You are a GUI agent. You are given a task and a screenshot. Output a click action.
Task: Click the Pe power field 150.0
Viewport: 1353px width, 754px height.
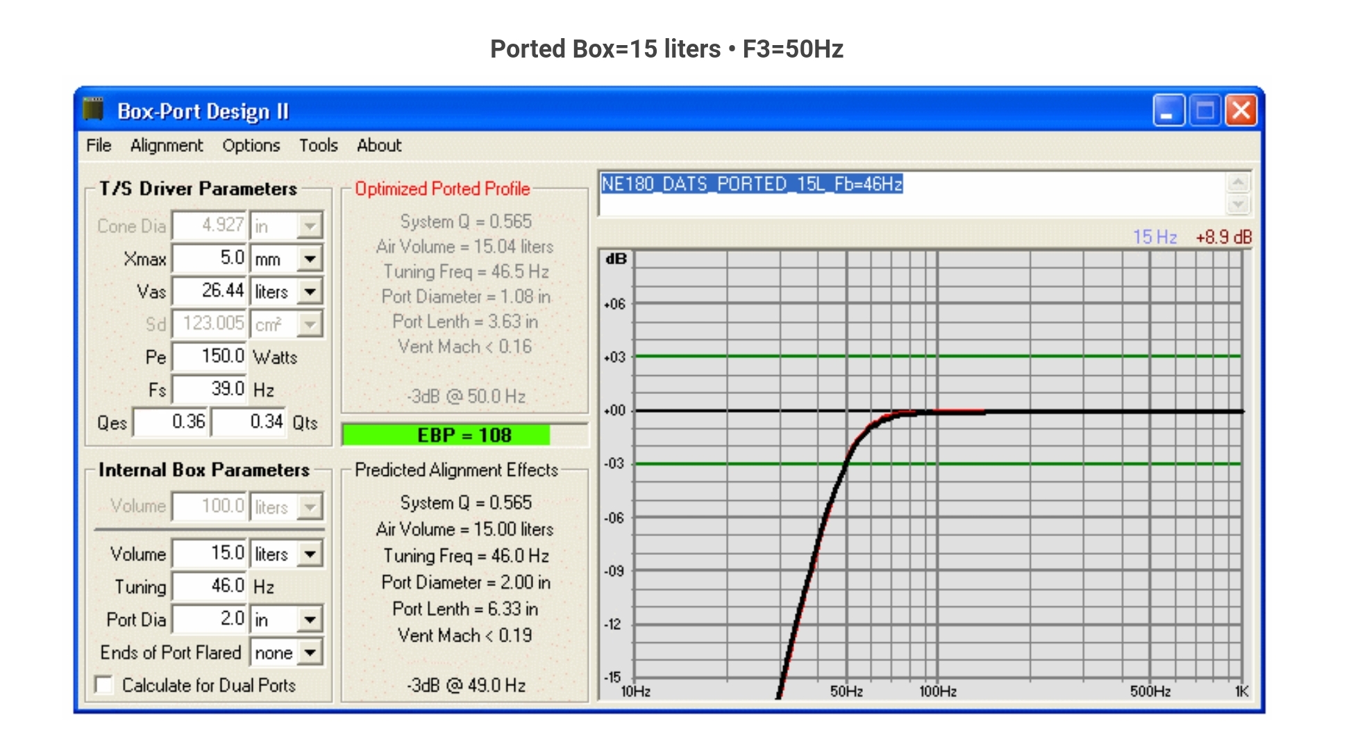210,357
